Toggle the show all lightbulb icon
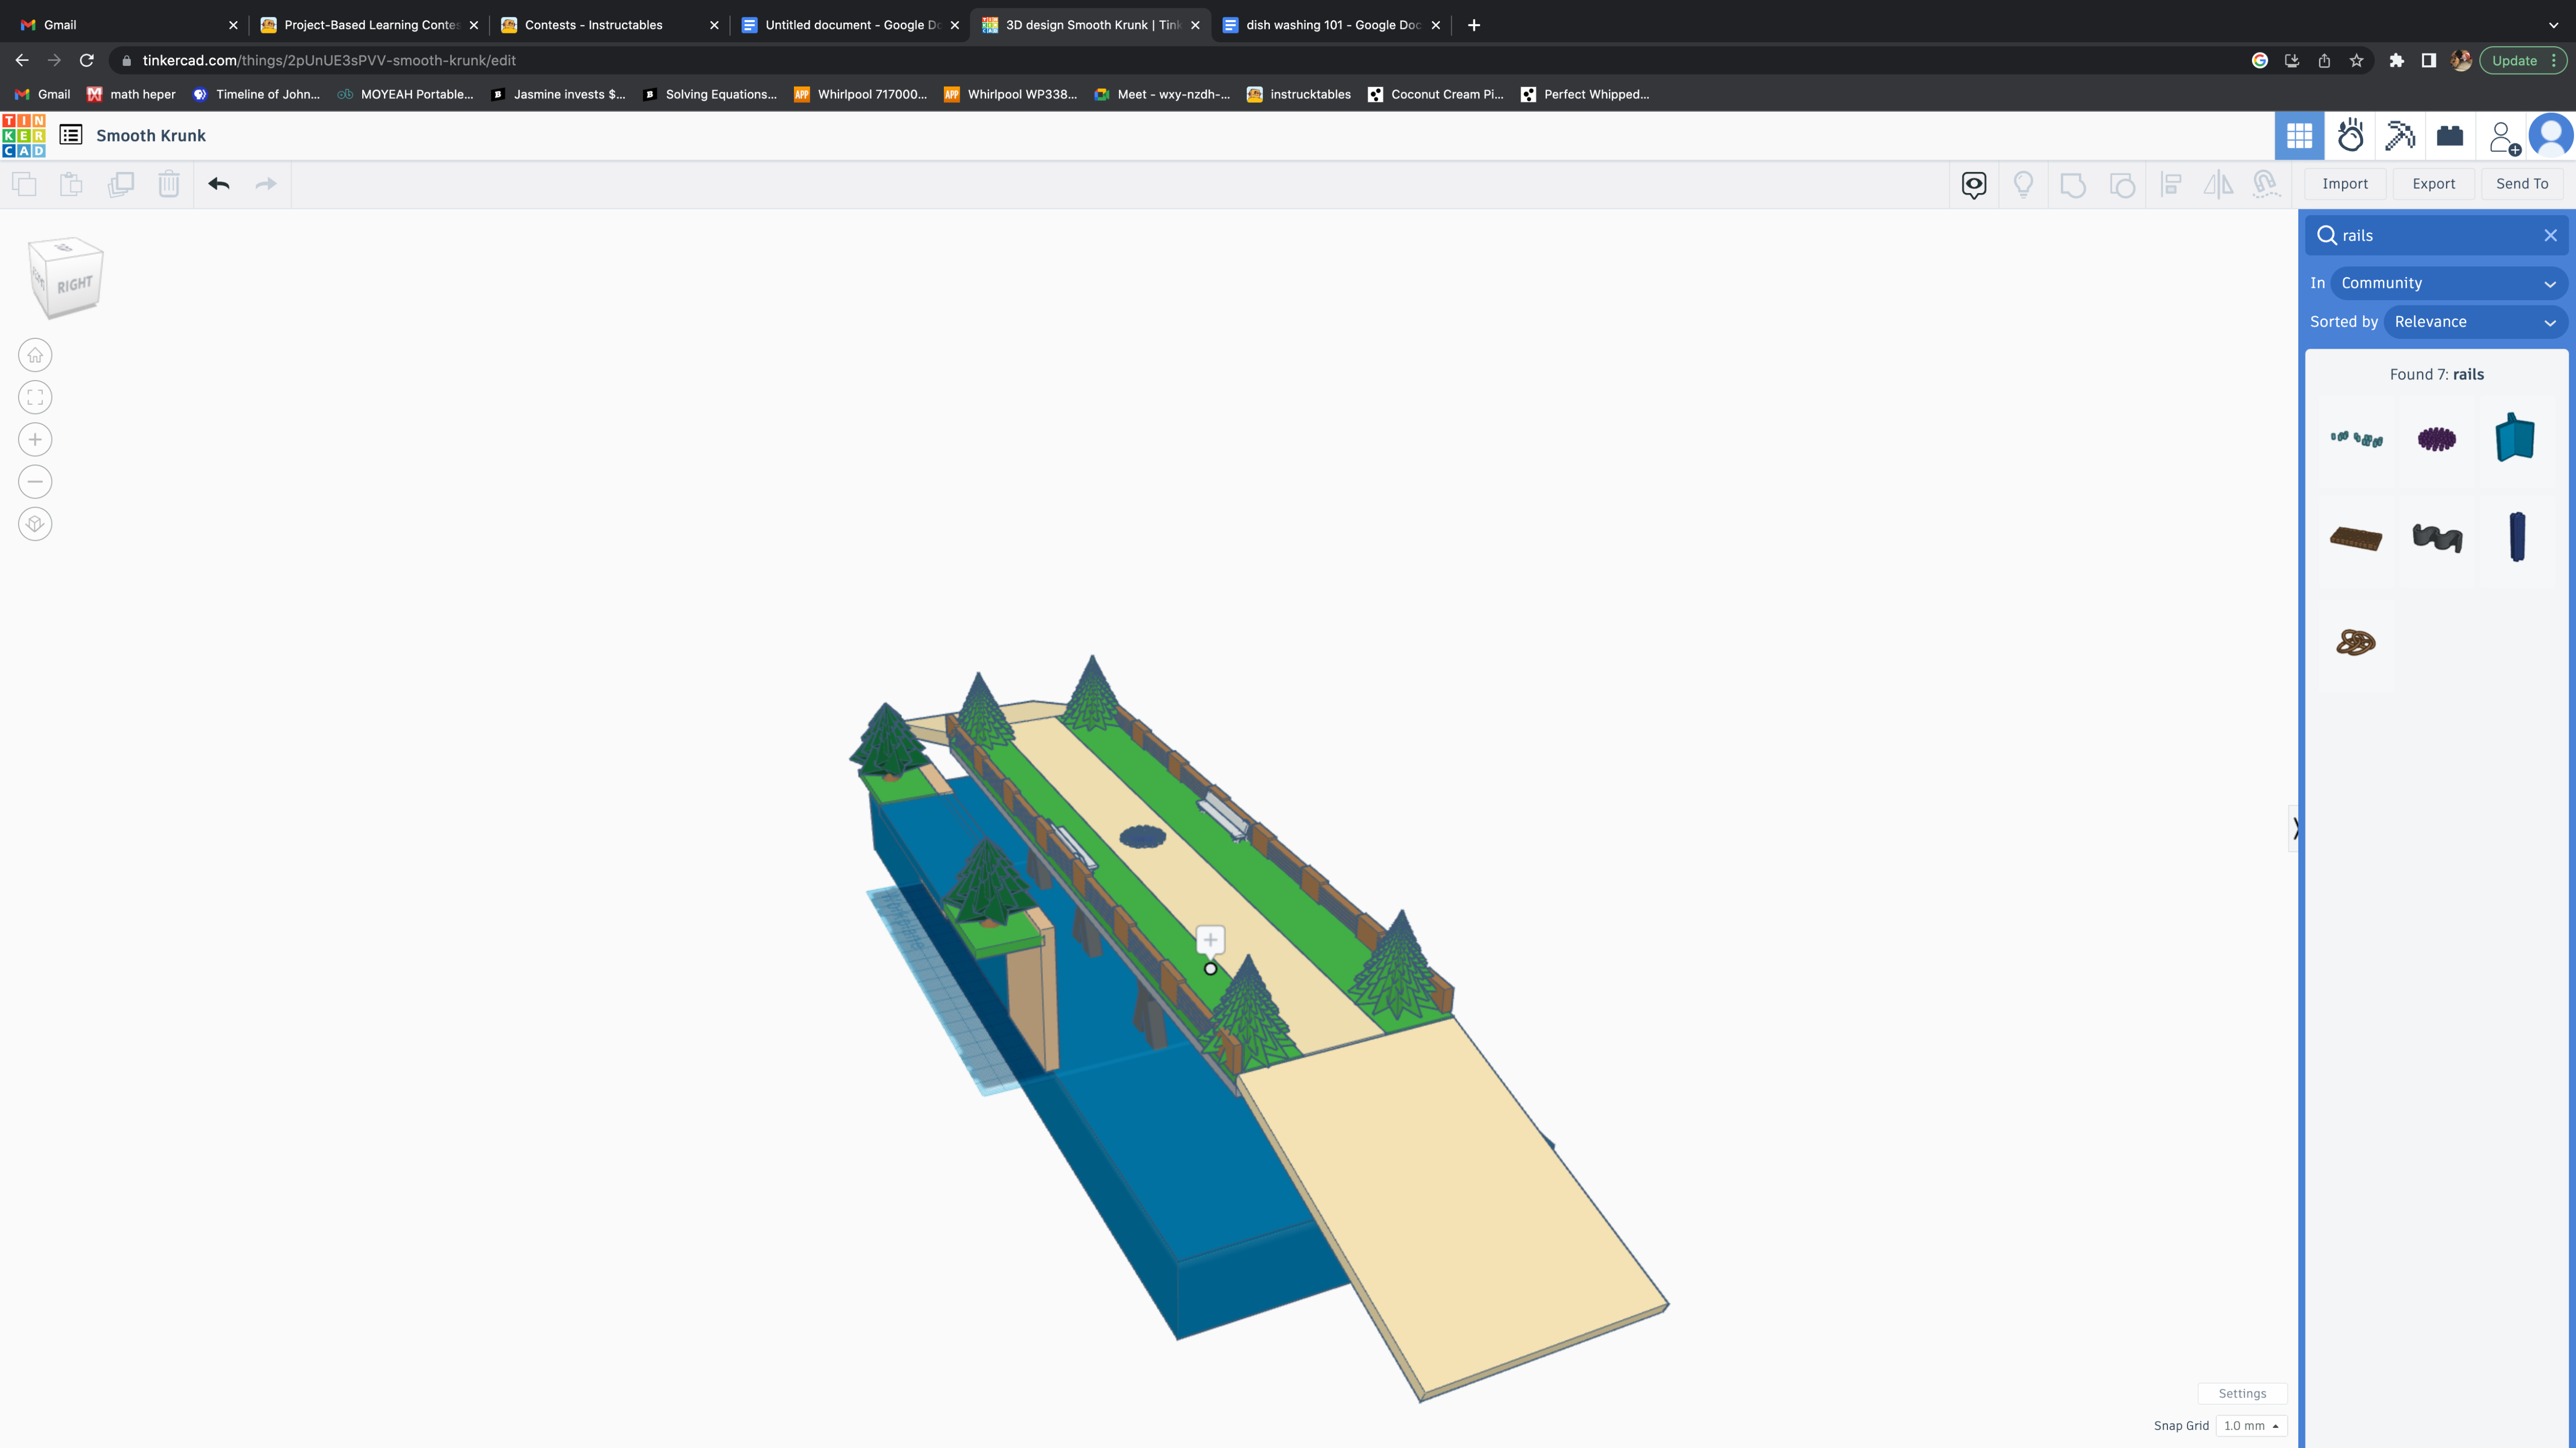This screenshot has height=1448, width=2576. [2023, 184]
